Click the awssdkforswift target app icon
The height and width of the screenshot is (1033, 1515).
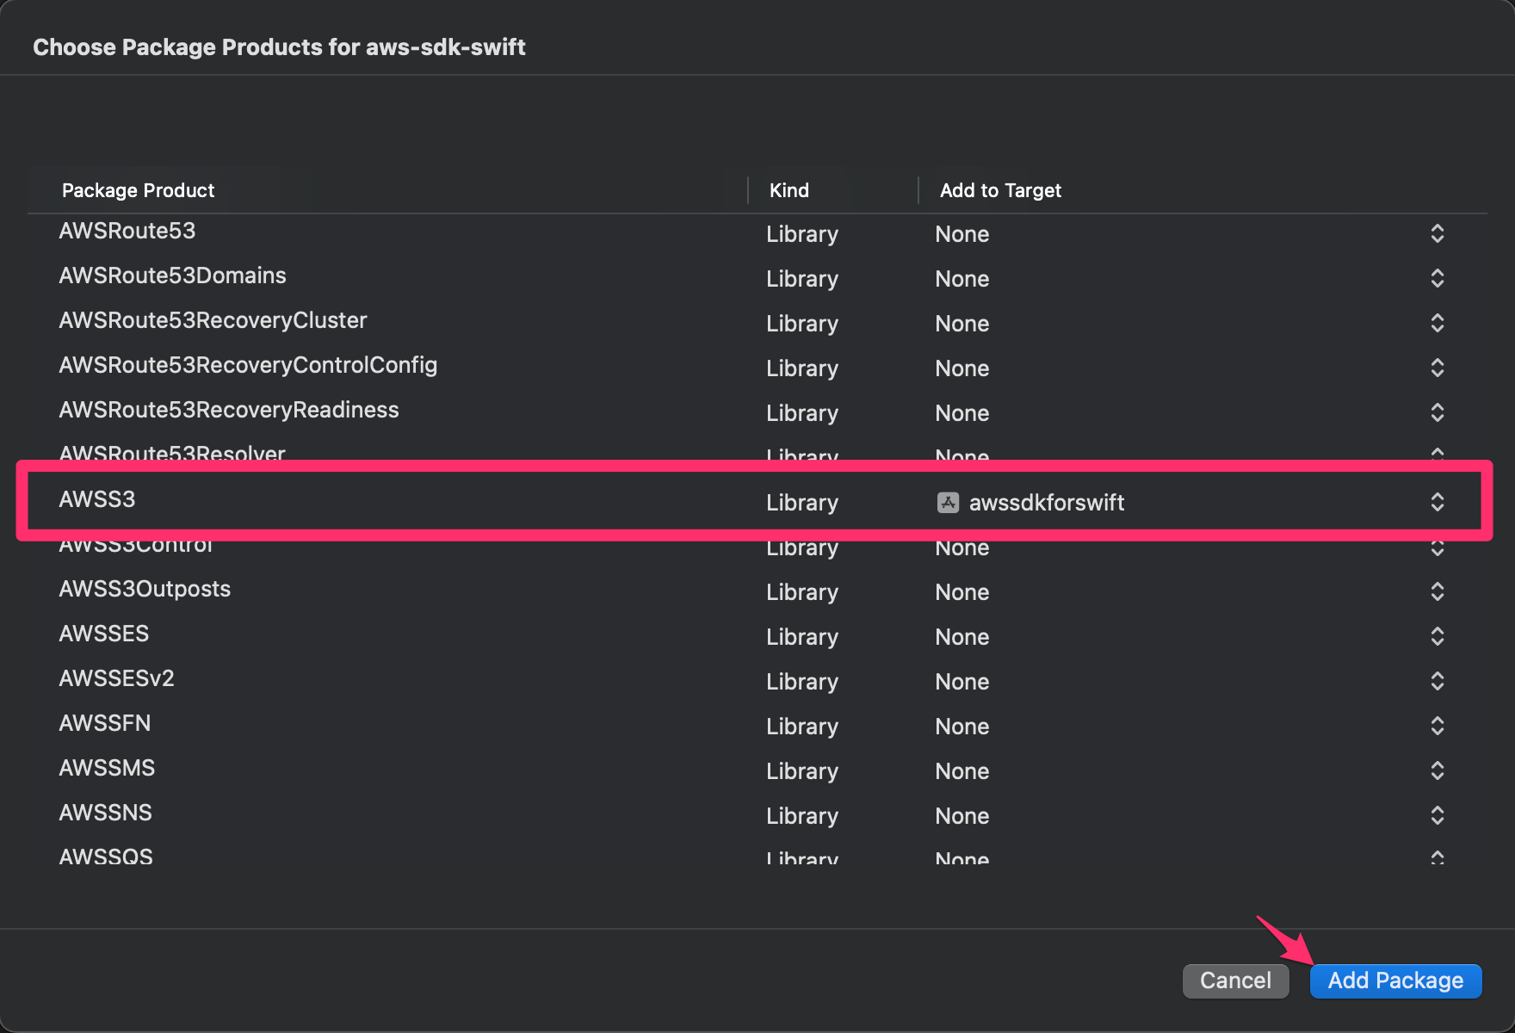(x=948, y=503)
